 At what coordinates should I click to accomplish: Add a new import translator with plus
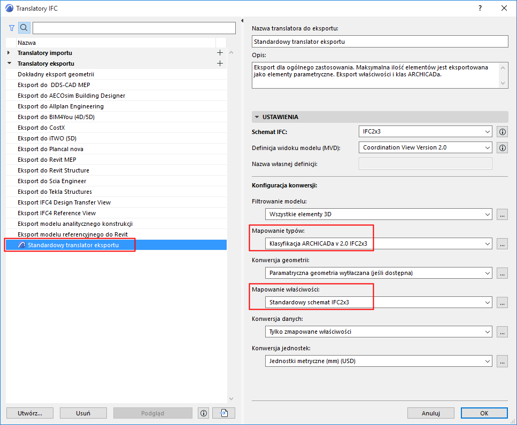[220, 53]
